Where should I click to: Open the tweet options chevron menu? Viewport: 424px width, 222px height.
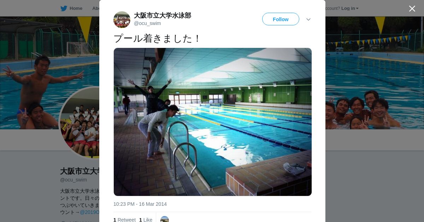[308, 19]
